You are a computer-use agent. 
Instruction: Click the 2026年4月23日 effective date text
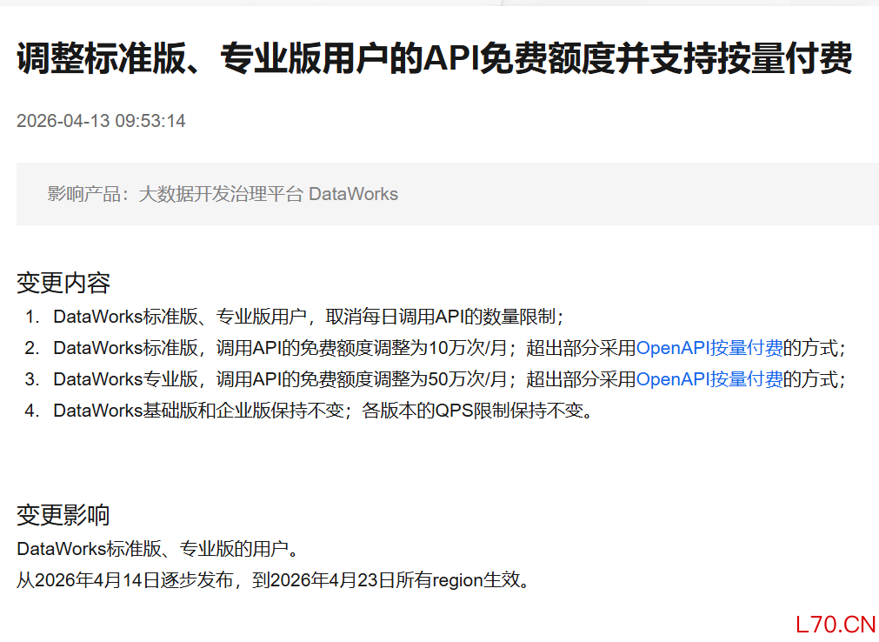[x=332, y=580]
